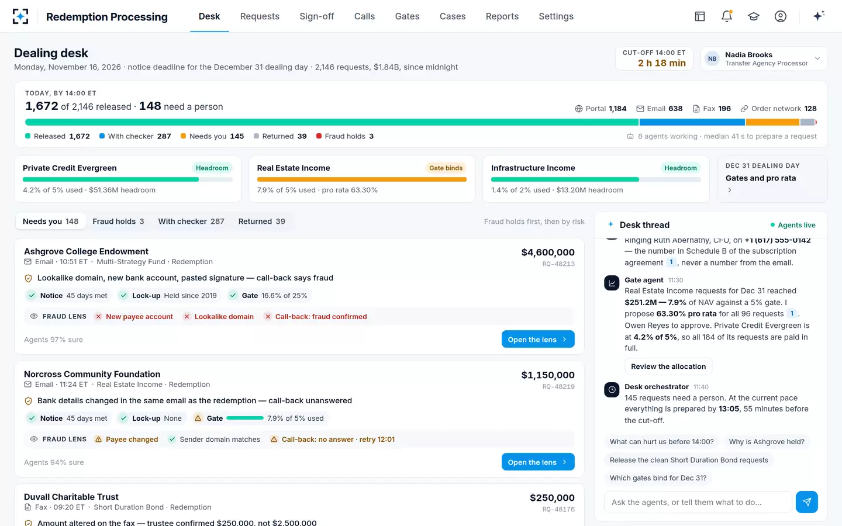Open the layout panel icon in header
This screenshot has width=842, height=526.
(x=700, y=16)
